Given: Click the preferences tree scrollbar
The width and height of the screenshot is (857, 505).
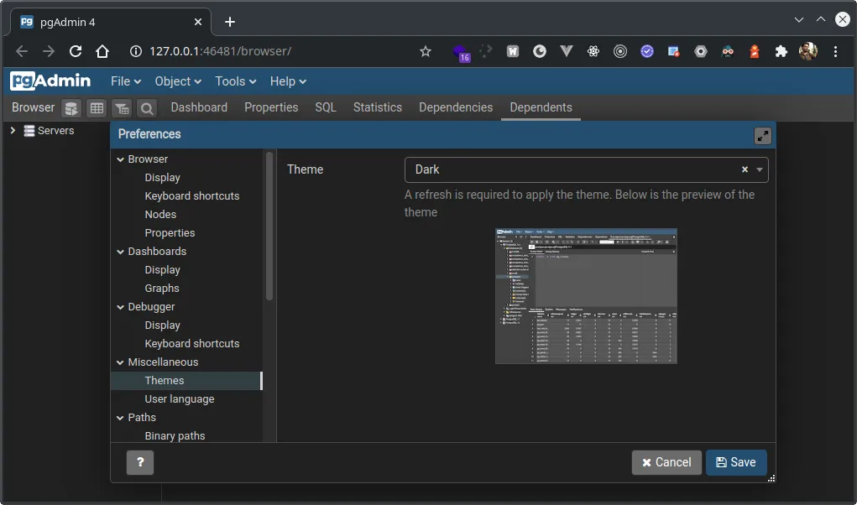Looking at the screenshot, I should tap(269, 226).
